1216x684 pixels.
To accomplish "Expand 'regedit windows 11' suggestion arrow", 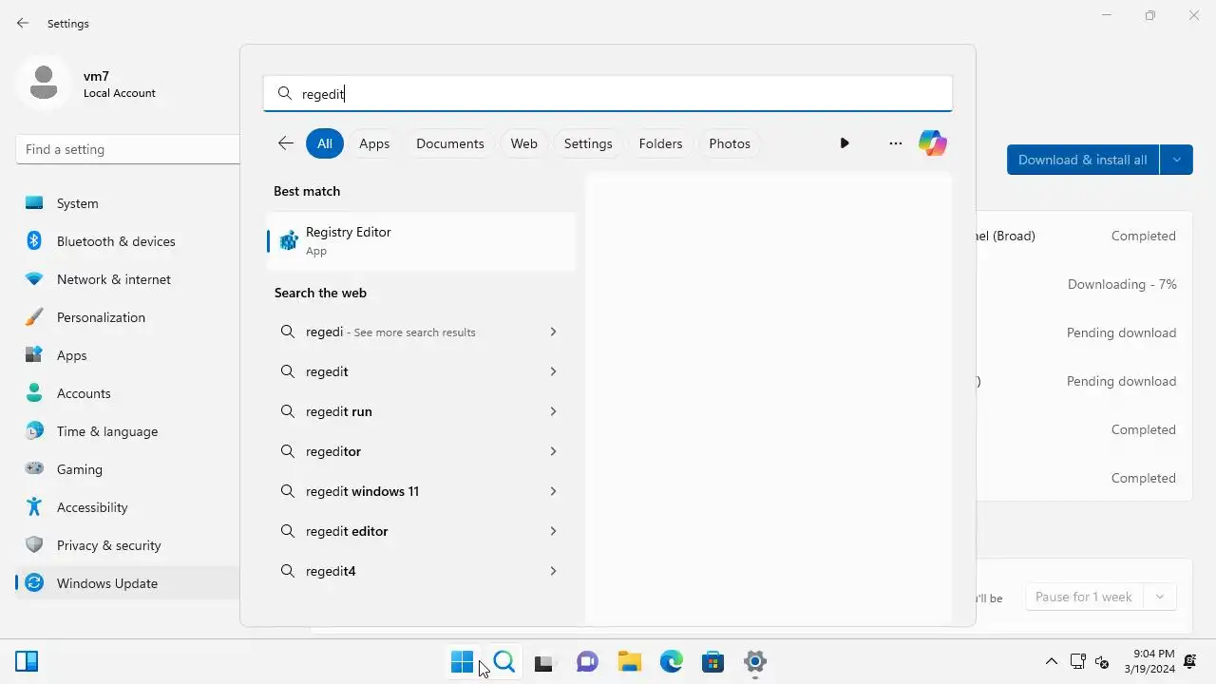I will point(553,491).
